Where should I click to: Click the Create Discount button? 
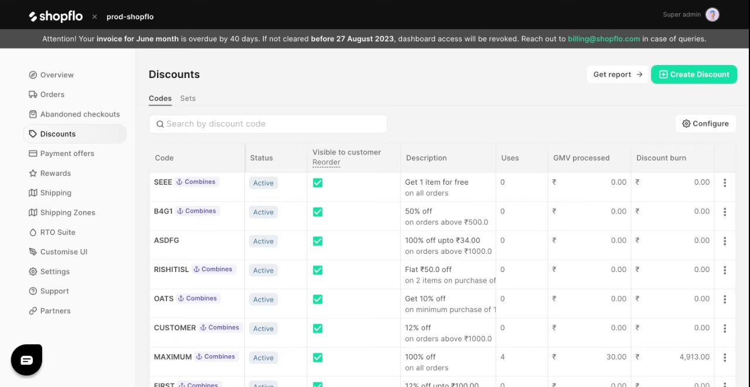694,74
